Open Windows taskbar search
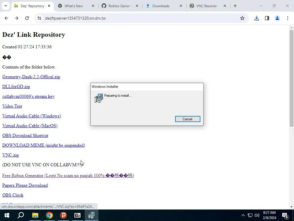The height and width of the screenshot is (221, 294). pos(21,215)
